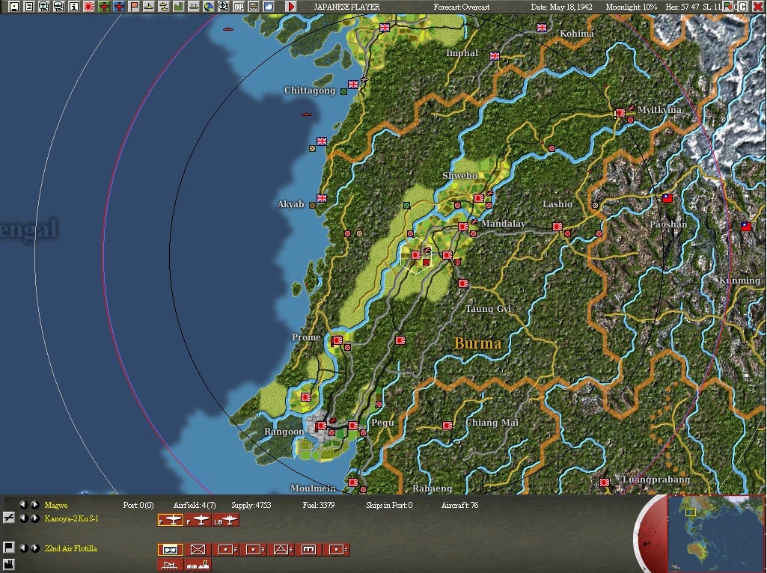The height and width of the screenshot is (573, 767).
Task: Open the OP operations report icon
Action: (239, 6)
